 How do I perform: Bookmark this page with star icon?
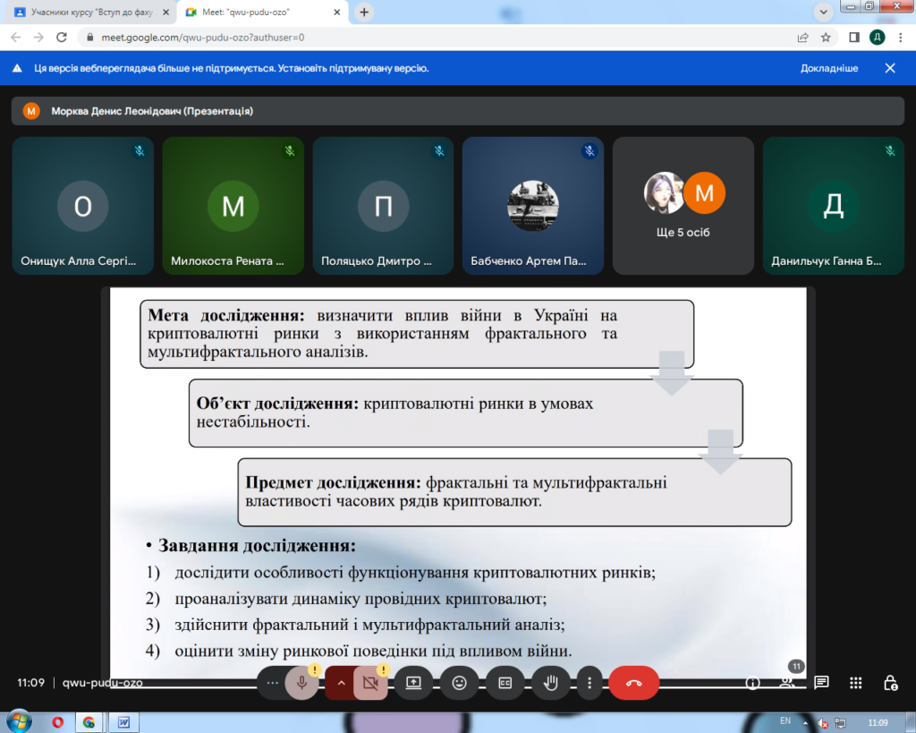[826, 38]
